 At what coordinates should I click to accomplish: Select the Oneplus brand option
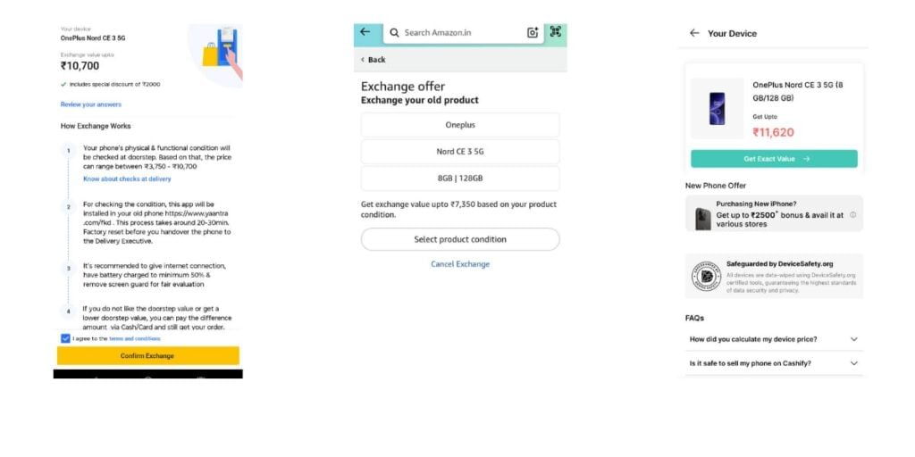coord(460,125)
